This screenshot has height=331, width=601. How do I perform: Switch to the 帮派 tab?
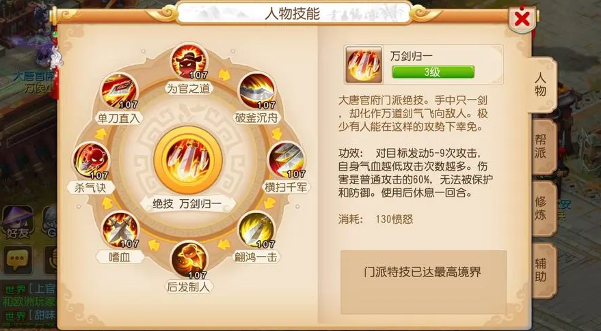pos(542,147)
